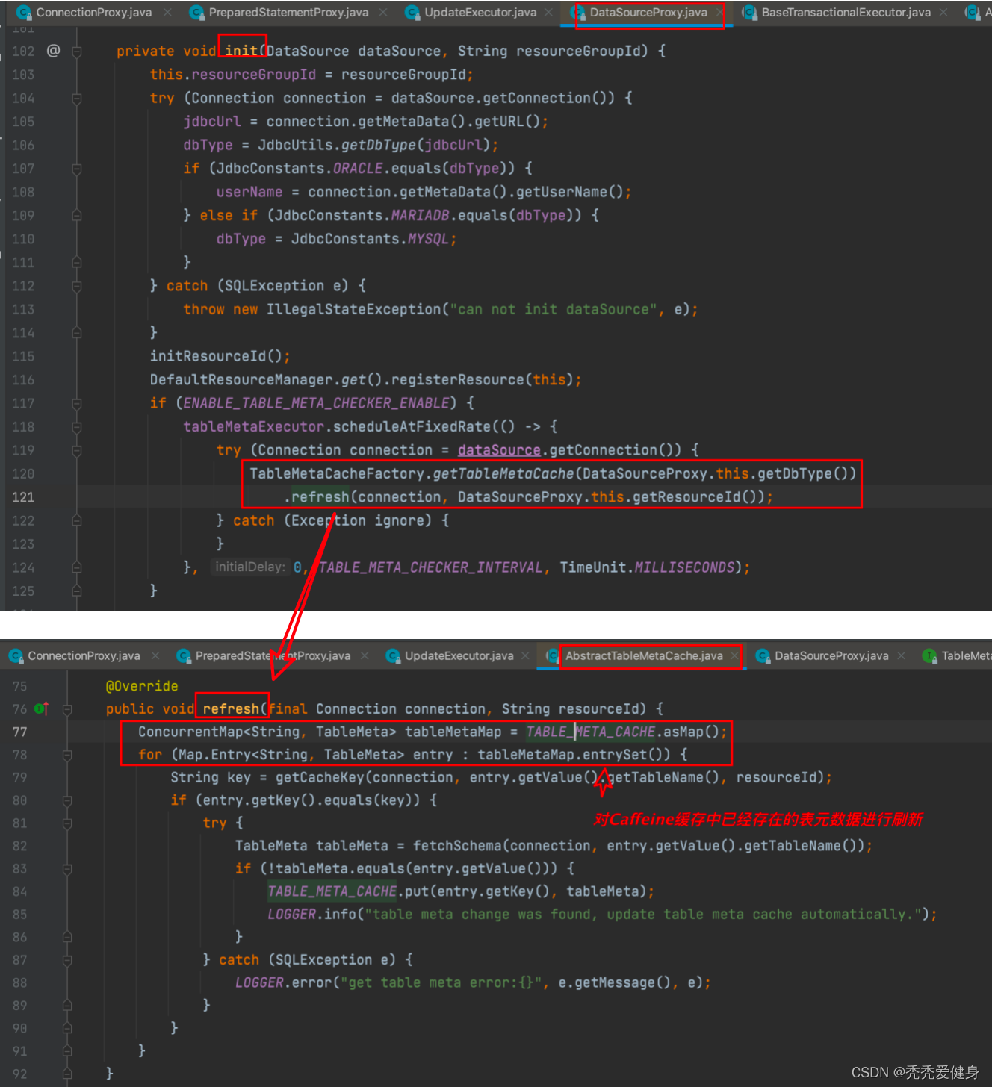This screenshot has height=1087, width=992.
Task: Click IllegalStateException on line 113
Action: click(x=353, y=309)
